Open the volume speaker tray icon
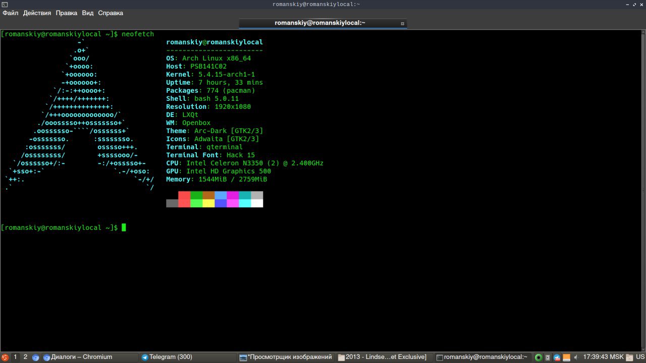Screen dimensions: 646x363 [x=576, y=357]
